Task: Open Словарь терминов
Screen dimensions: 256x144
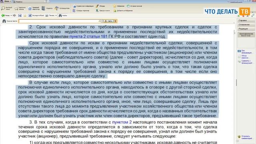Action: tap(81, 11)
